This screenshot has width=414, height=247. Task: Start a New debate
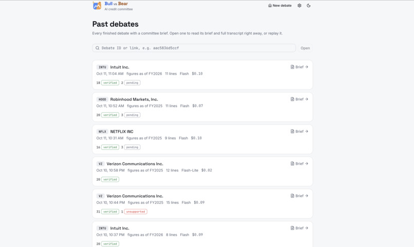point(279,6)
